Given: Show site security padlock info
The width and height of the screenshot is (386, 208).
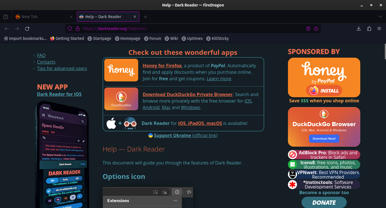Looking at the screenshot, I should (x=78, y=29).
